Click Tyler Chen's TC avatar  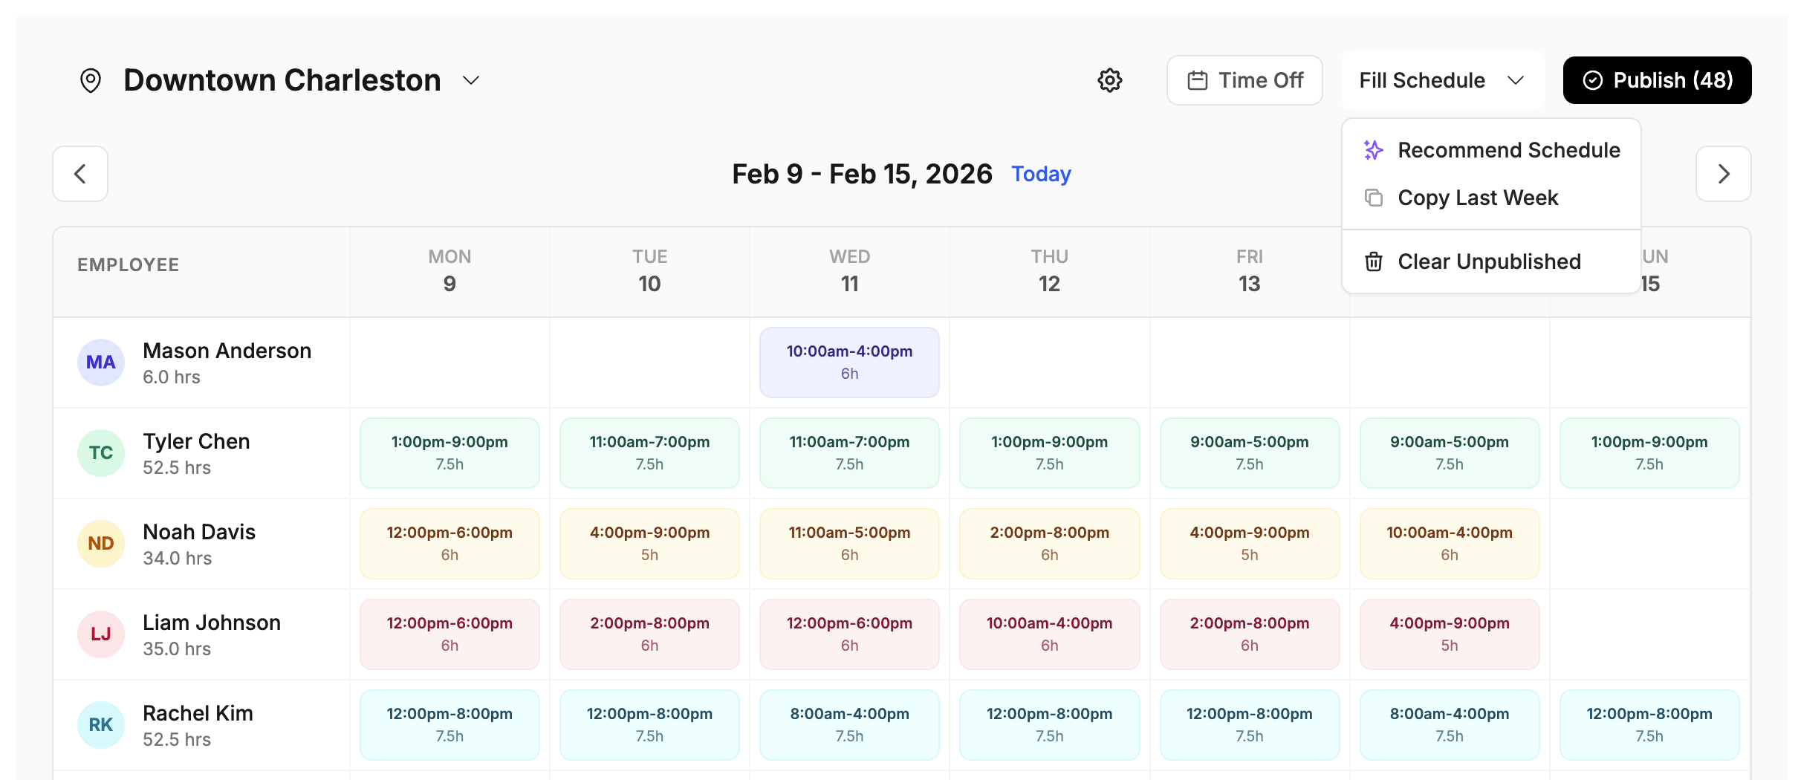101,453
